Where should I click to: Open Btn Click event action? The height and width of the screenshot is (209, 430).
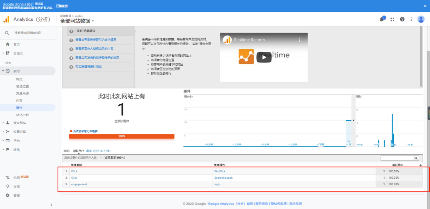pos(220,171)
